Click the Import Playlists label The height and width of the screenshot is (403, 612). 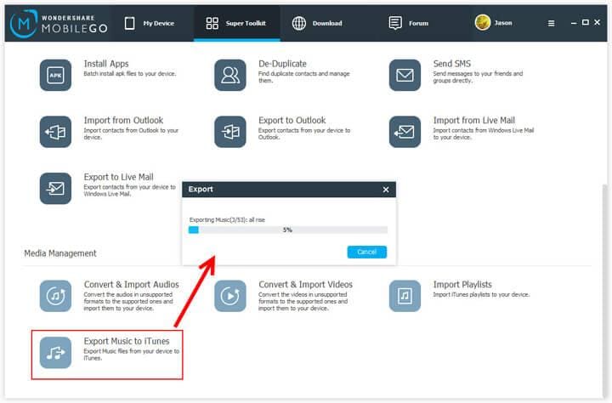point(462,284)
